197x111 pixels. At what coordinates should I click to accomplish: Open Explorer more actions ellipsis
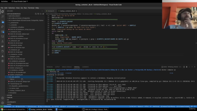click(x=42, y=11)
